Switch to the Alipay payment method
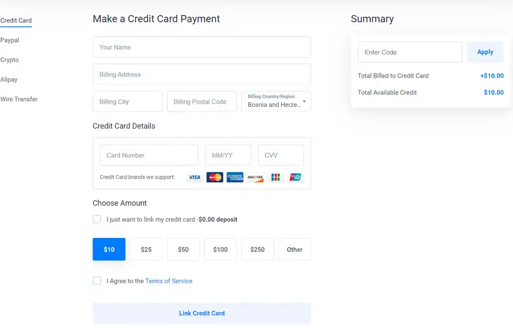Image resolution: width=513 pixels, height=328 pixels. (9, 79)
